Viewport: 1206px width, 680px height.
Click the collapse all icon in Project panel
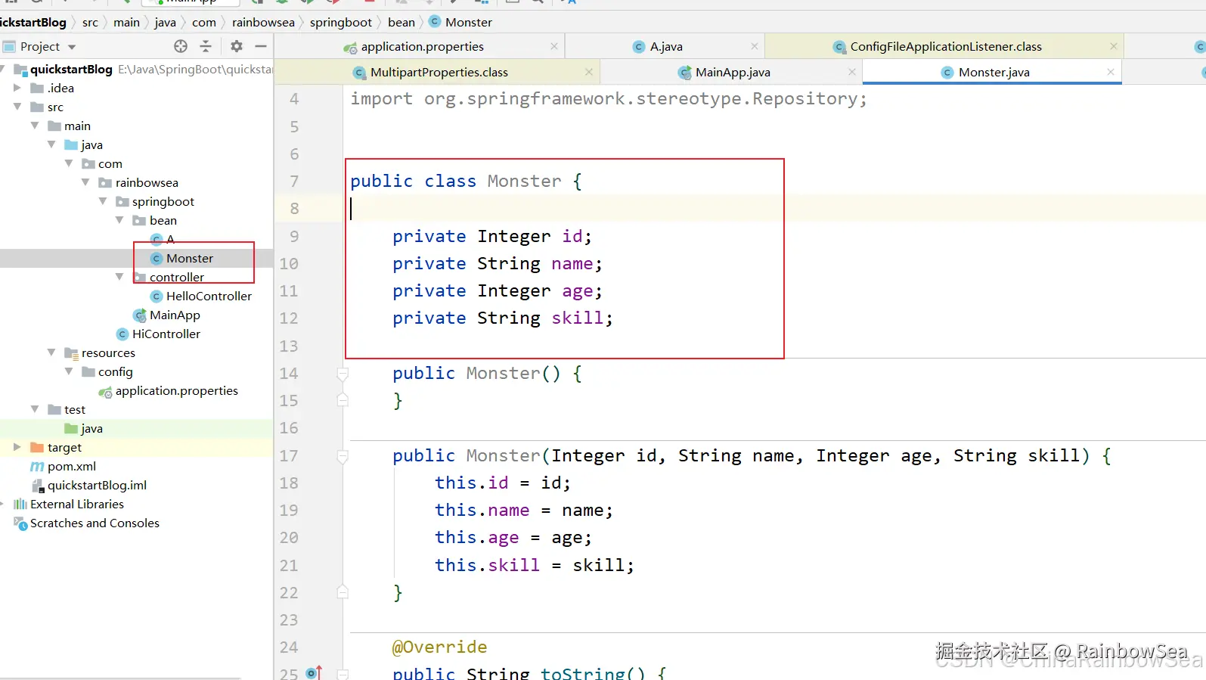click(x=206, y=46)
